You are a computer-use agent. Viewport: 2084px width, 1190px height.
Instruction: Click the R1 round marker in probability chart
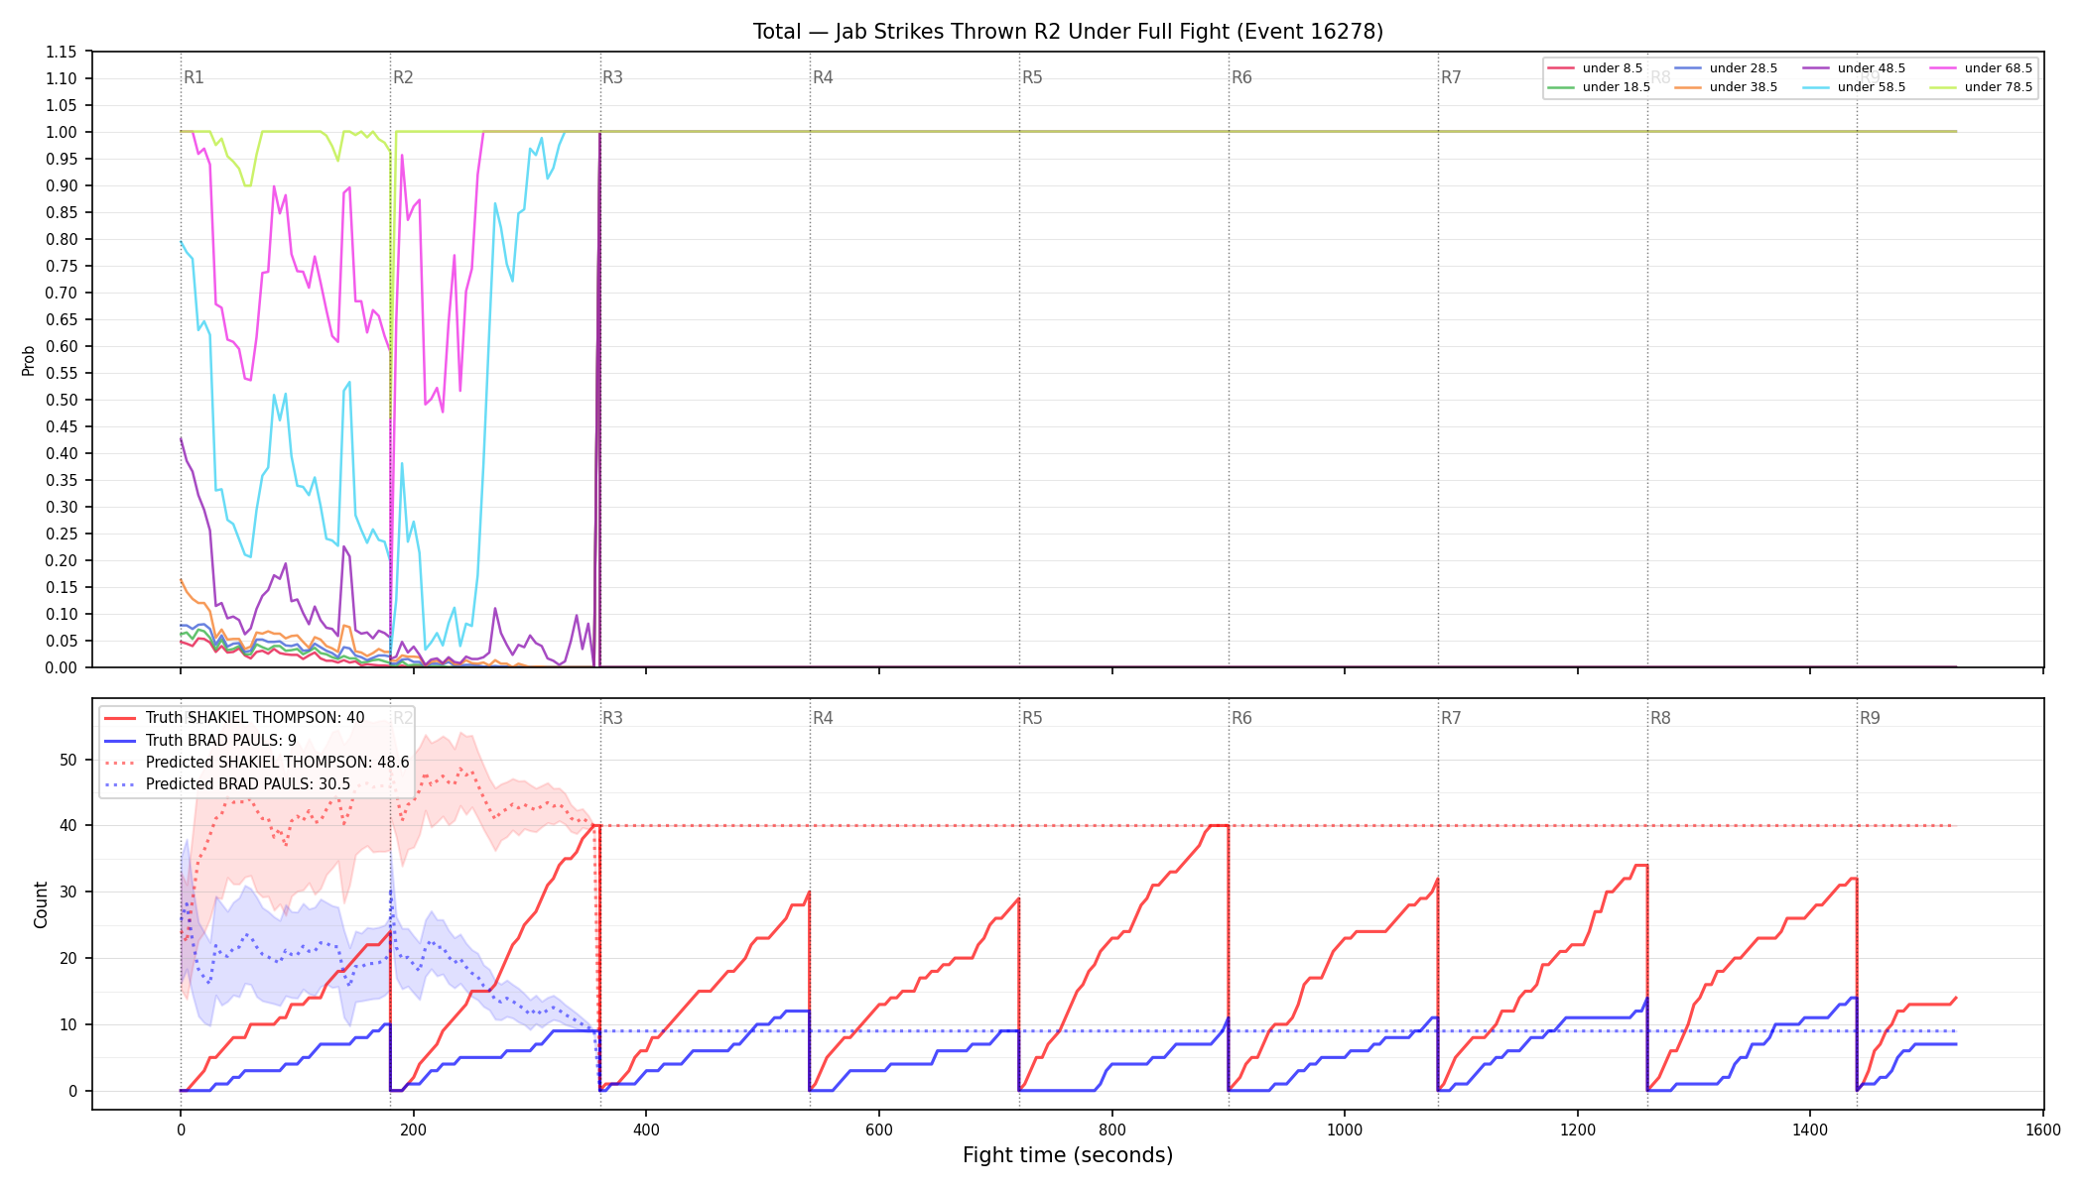coord(194,77)
